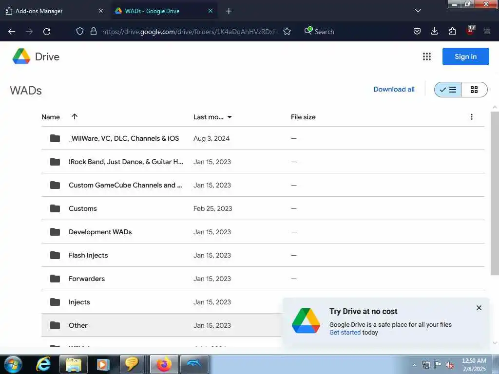Open the !Rock Band, Just Dance folder
This screenshot has width=499, height=374.
pos(263,162)
